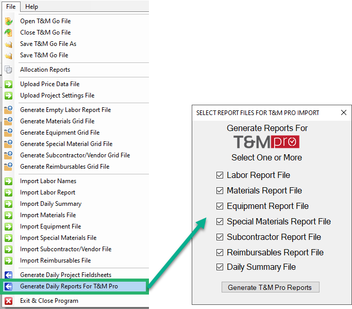Viewport: 352px width, 309px height.
Task: Toggle the Equipment Report File checkbox
Action: 220,206
